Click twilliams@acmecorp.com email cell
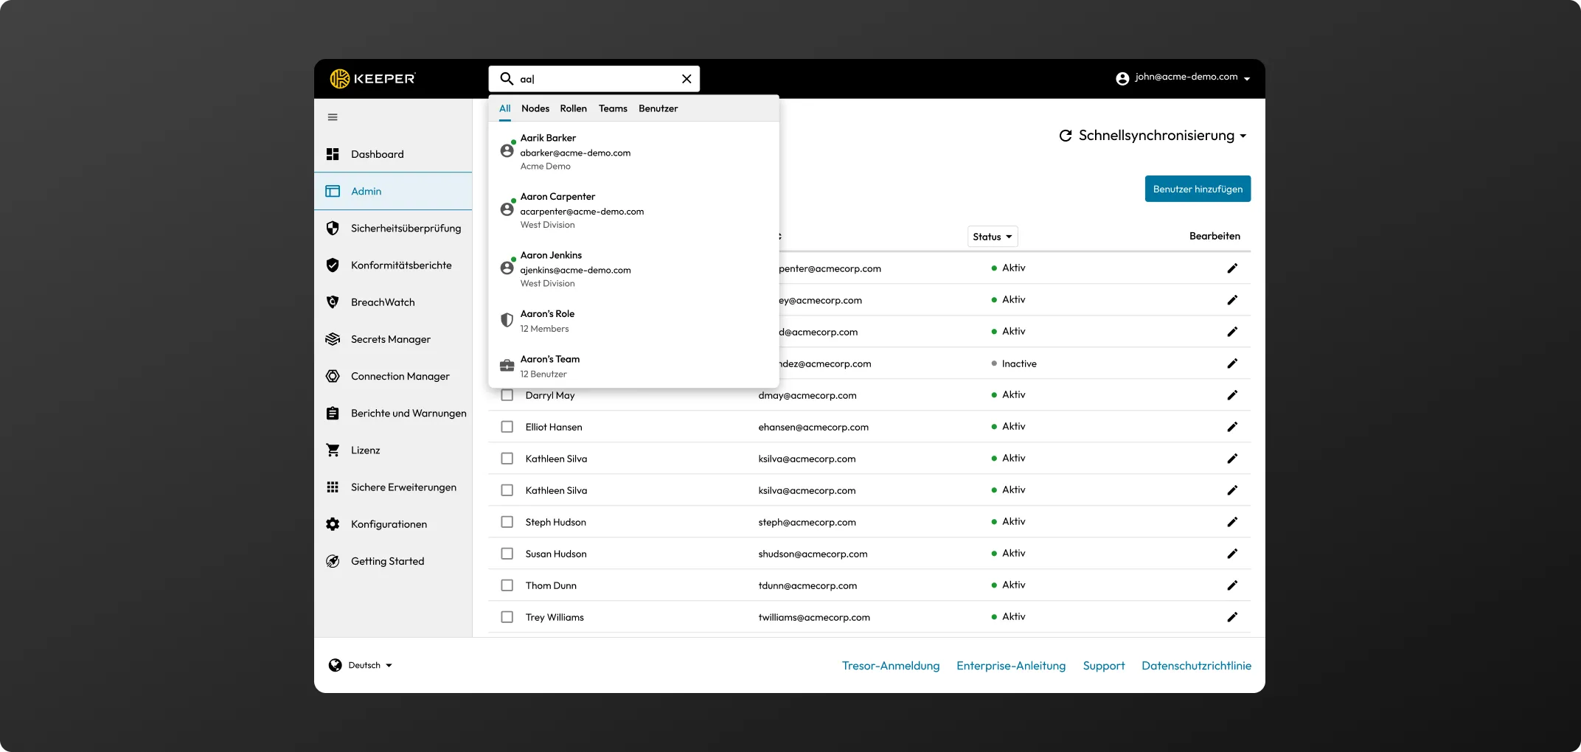Screen dimensions: 1581x752 [814, 617]
